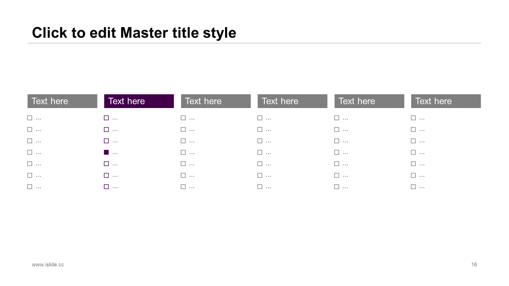This screenshot has height=286, width=509.
Task: Check the first checkbox in fourth column
Action: point(260,118)
